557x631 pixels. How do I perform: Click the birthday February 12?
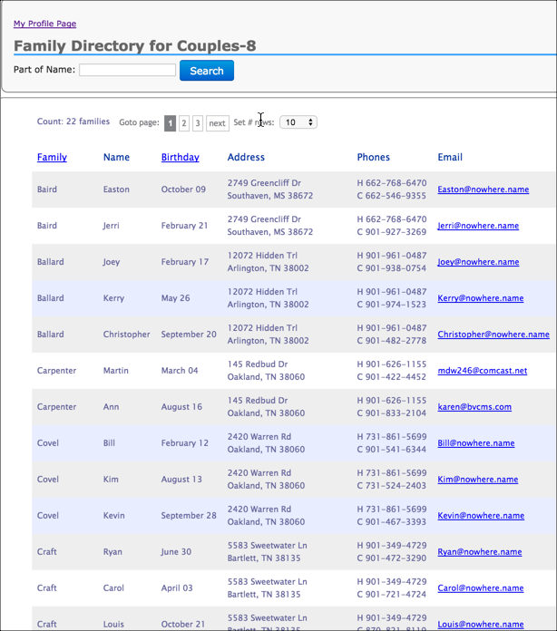(185, 442)
